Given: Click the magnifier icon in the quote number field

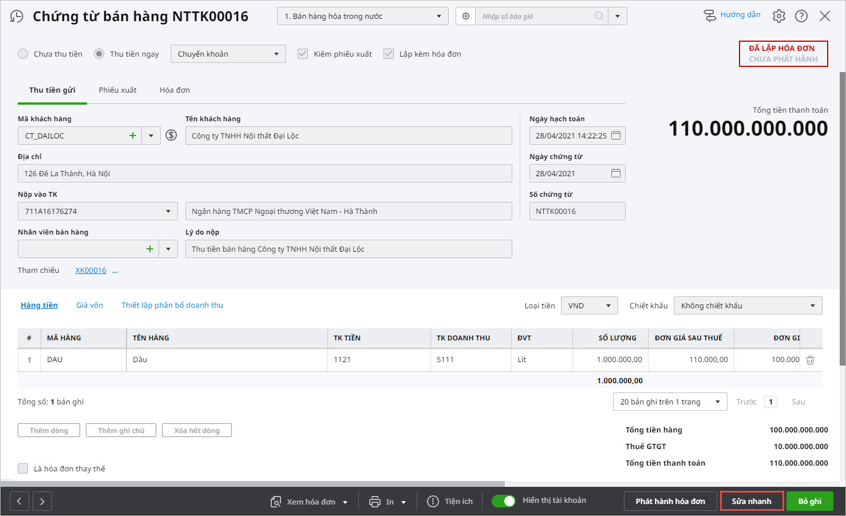Looking at the screenshot, I should point(599,16).
